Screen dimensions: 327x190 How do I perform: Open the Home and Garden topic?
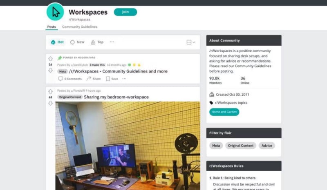coord(224,112)
